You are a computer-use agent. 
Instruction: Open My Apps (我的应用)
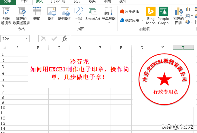[130, 20]
